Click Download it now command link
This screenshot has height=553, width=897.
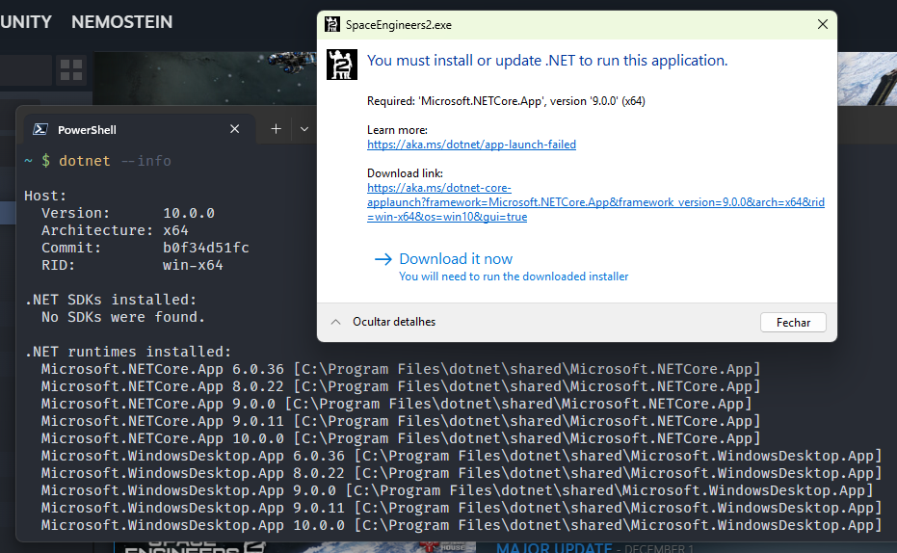456,259
